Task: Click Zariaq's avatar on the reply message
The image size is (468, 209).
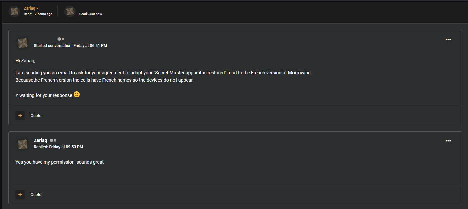Action: coord(23,144)
